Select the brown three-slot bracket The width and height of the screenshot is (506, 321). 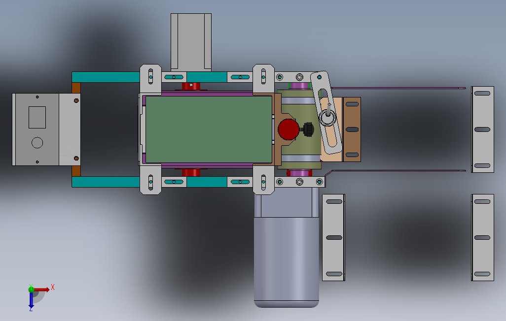coord(352,129)
